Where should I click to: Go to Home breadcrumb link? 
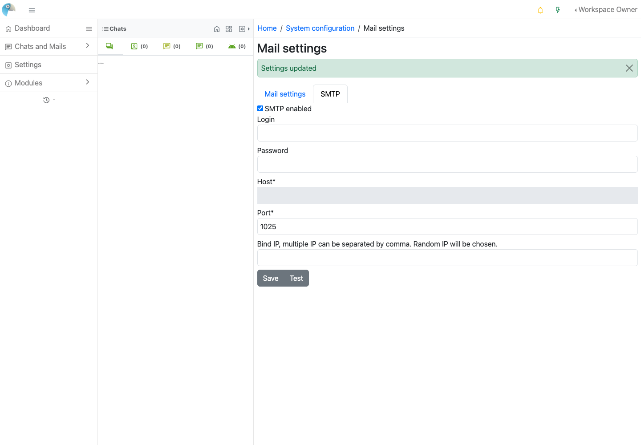click(267, 28)
